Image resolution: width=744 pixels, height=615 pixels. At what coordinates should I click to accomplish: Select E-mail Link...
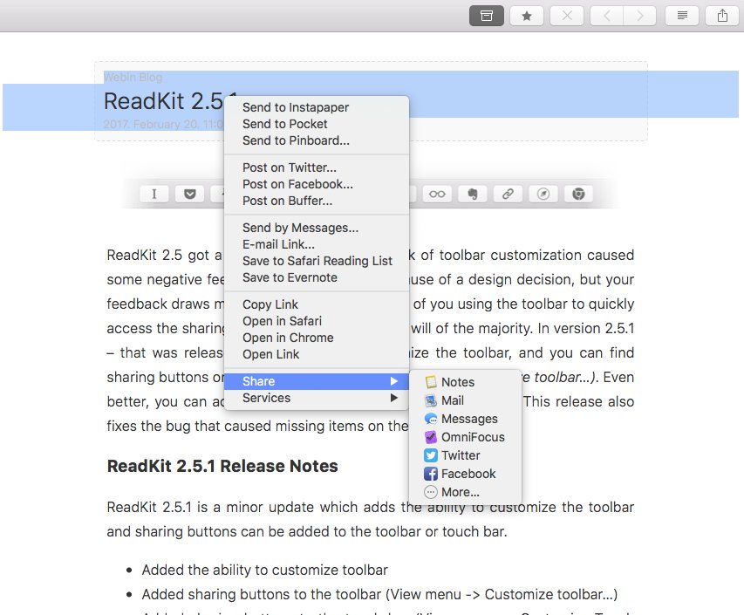pos(317,244)
